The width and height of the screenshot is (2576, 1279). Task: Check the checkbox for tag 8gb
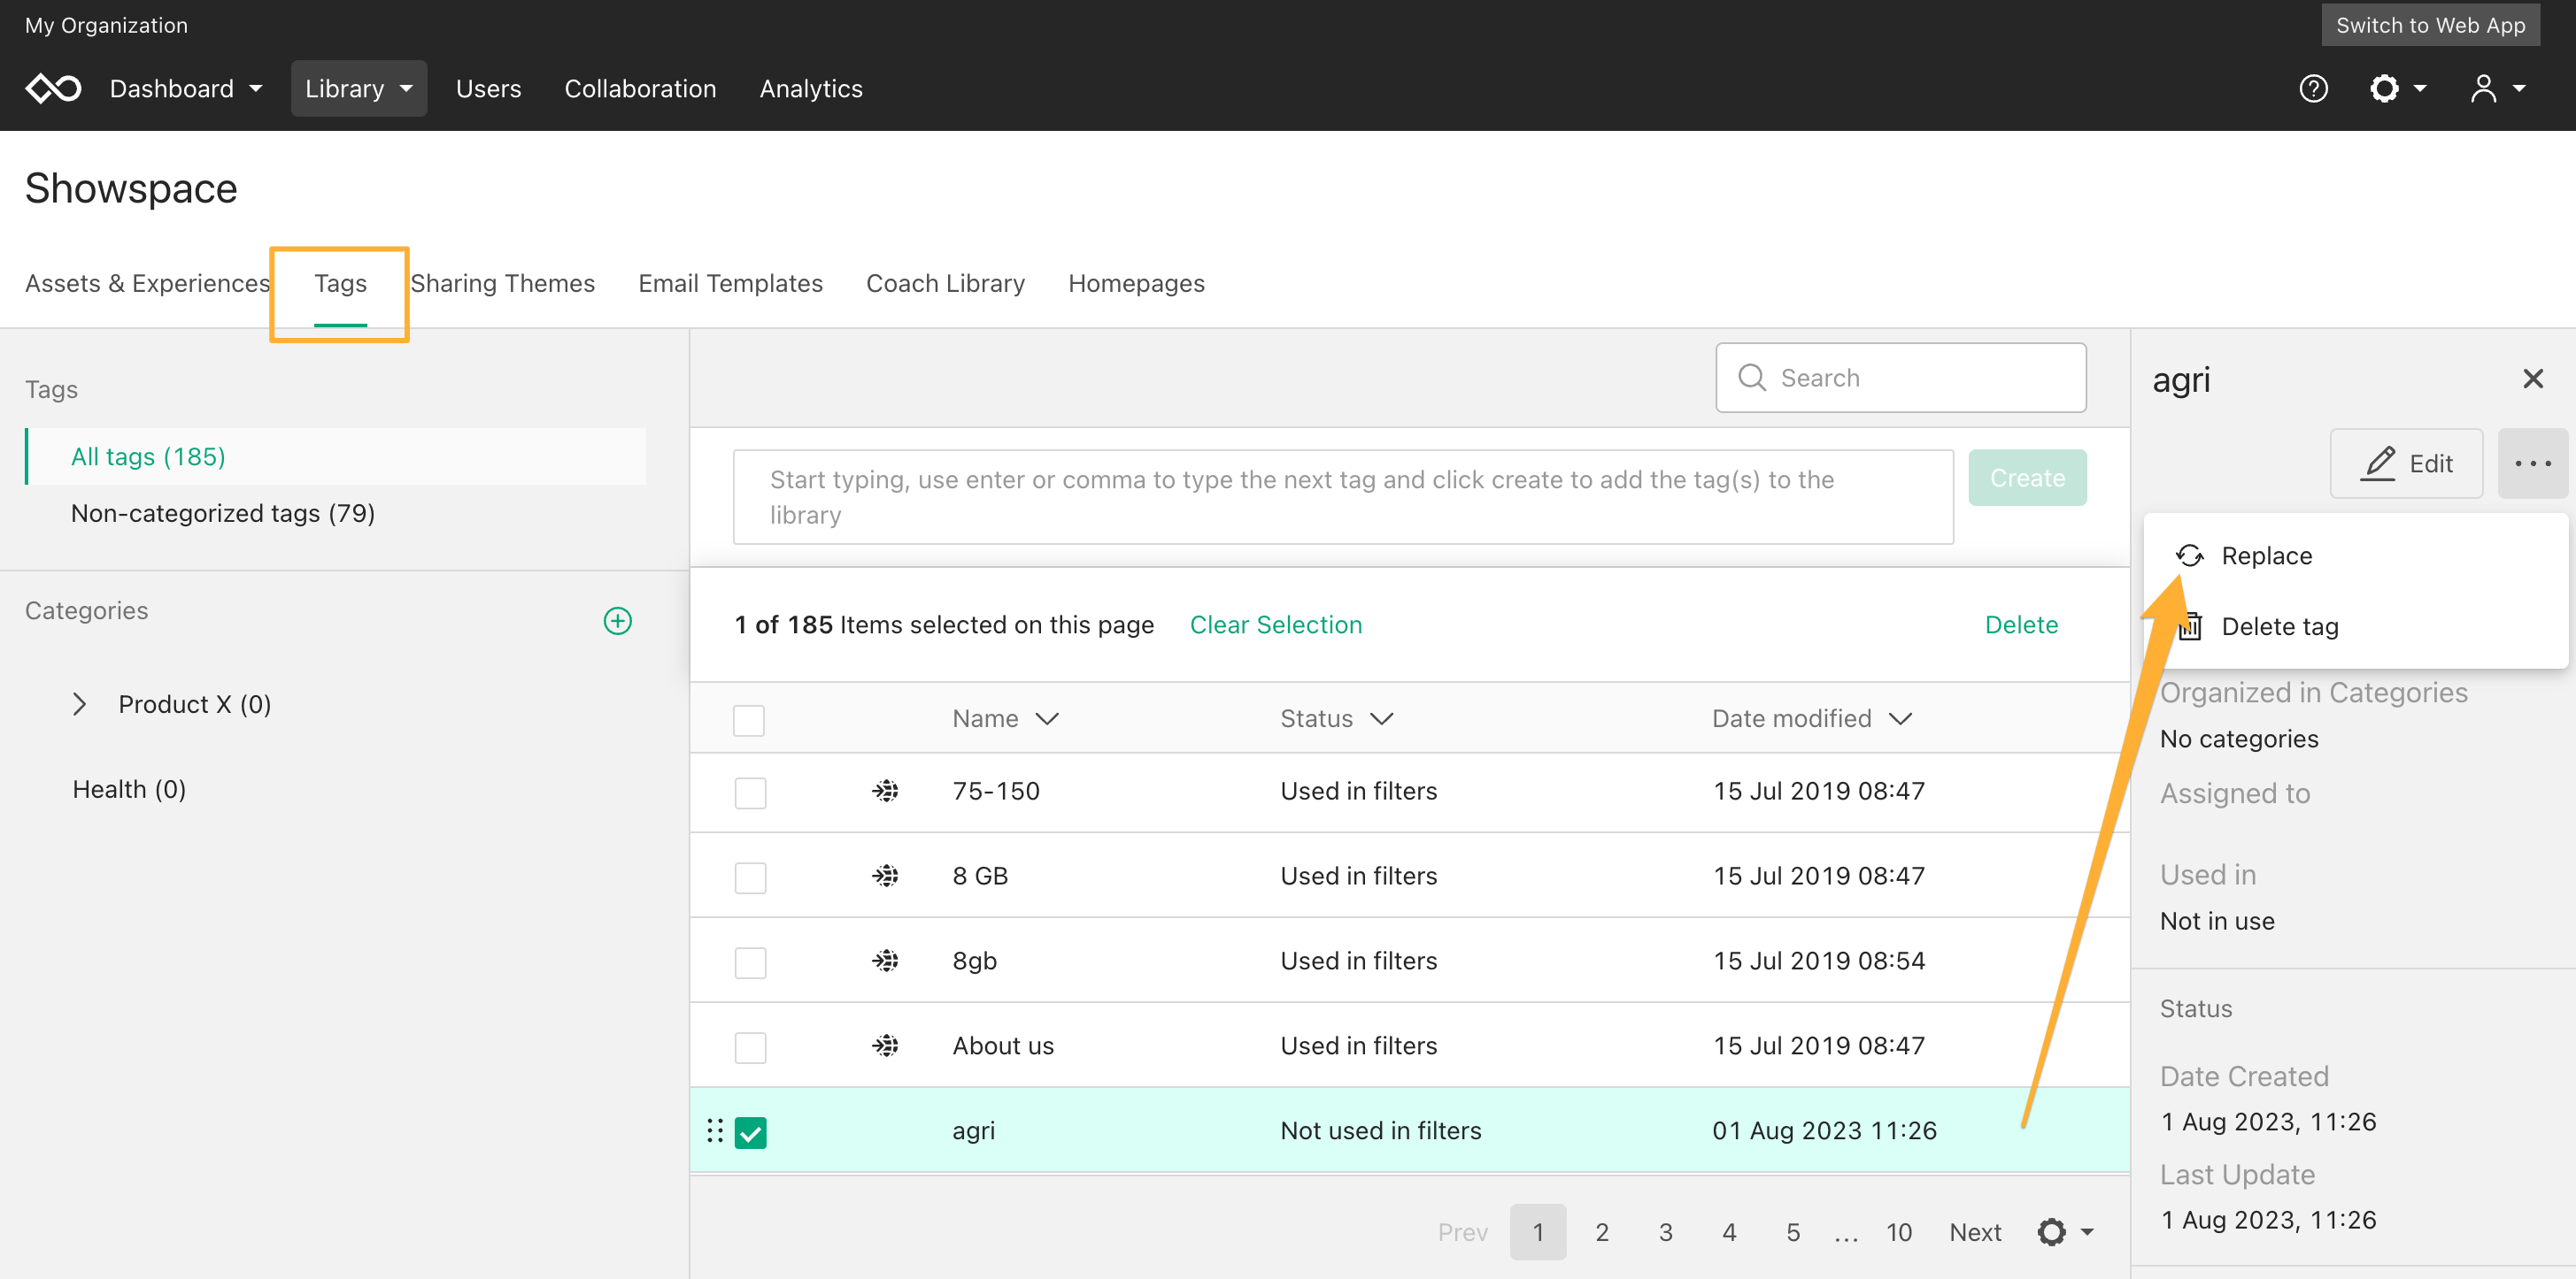(x=750, y=963)
